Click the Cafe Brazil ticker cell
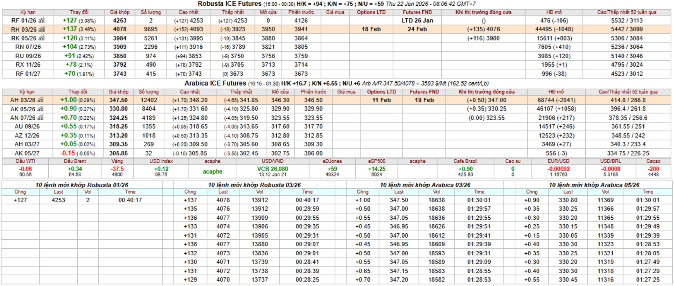 (465, 168)
